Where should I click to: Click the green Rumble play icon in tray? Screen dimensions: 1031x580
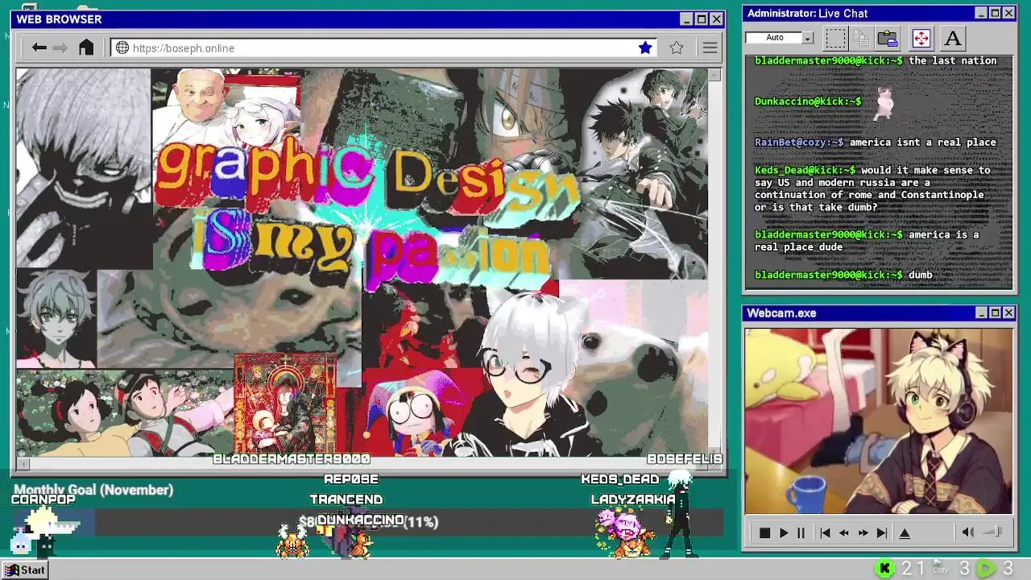pyautogui.click(x=986, y=569)
